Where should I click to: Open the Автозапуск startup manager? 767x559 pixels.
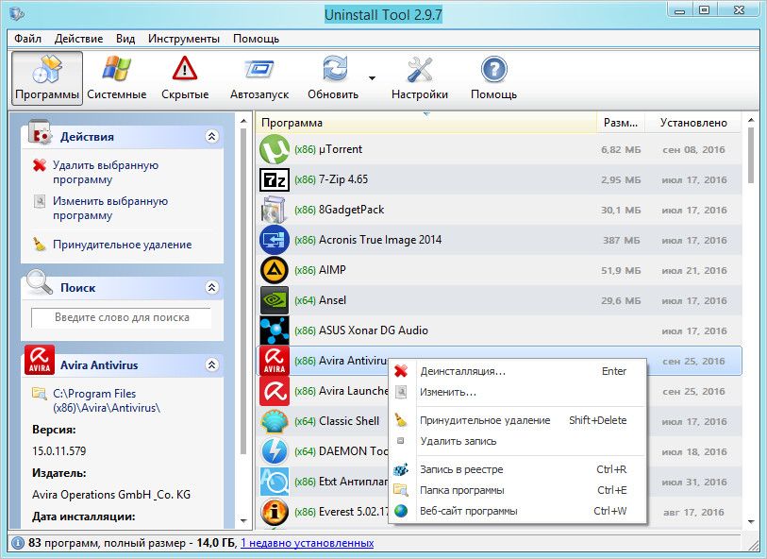click(x=259, y=78)
